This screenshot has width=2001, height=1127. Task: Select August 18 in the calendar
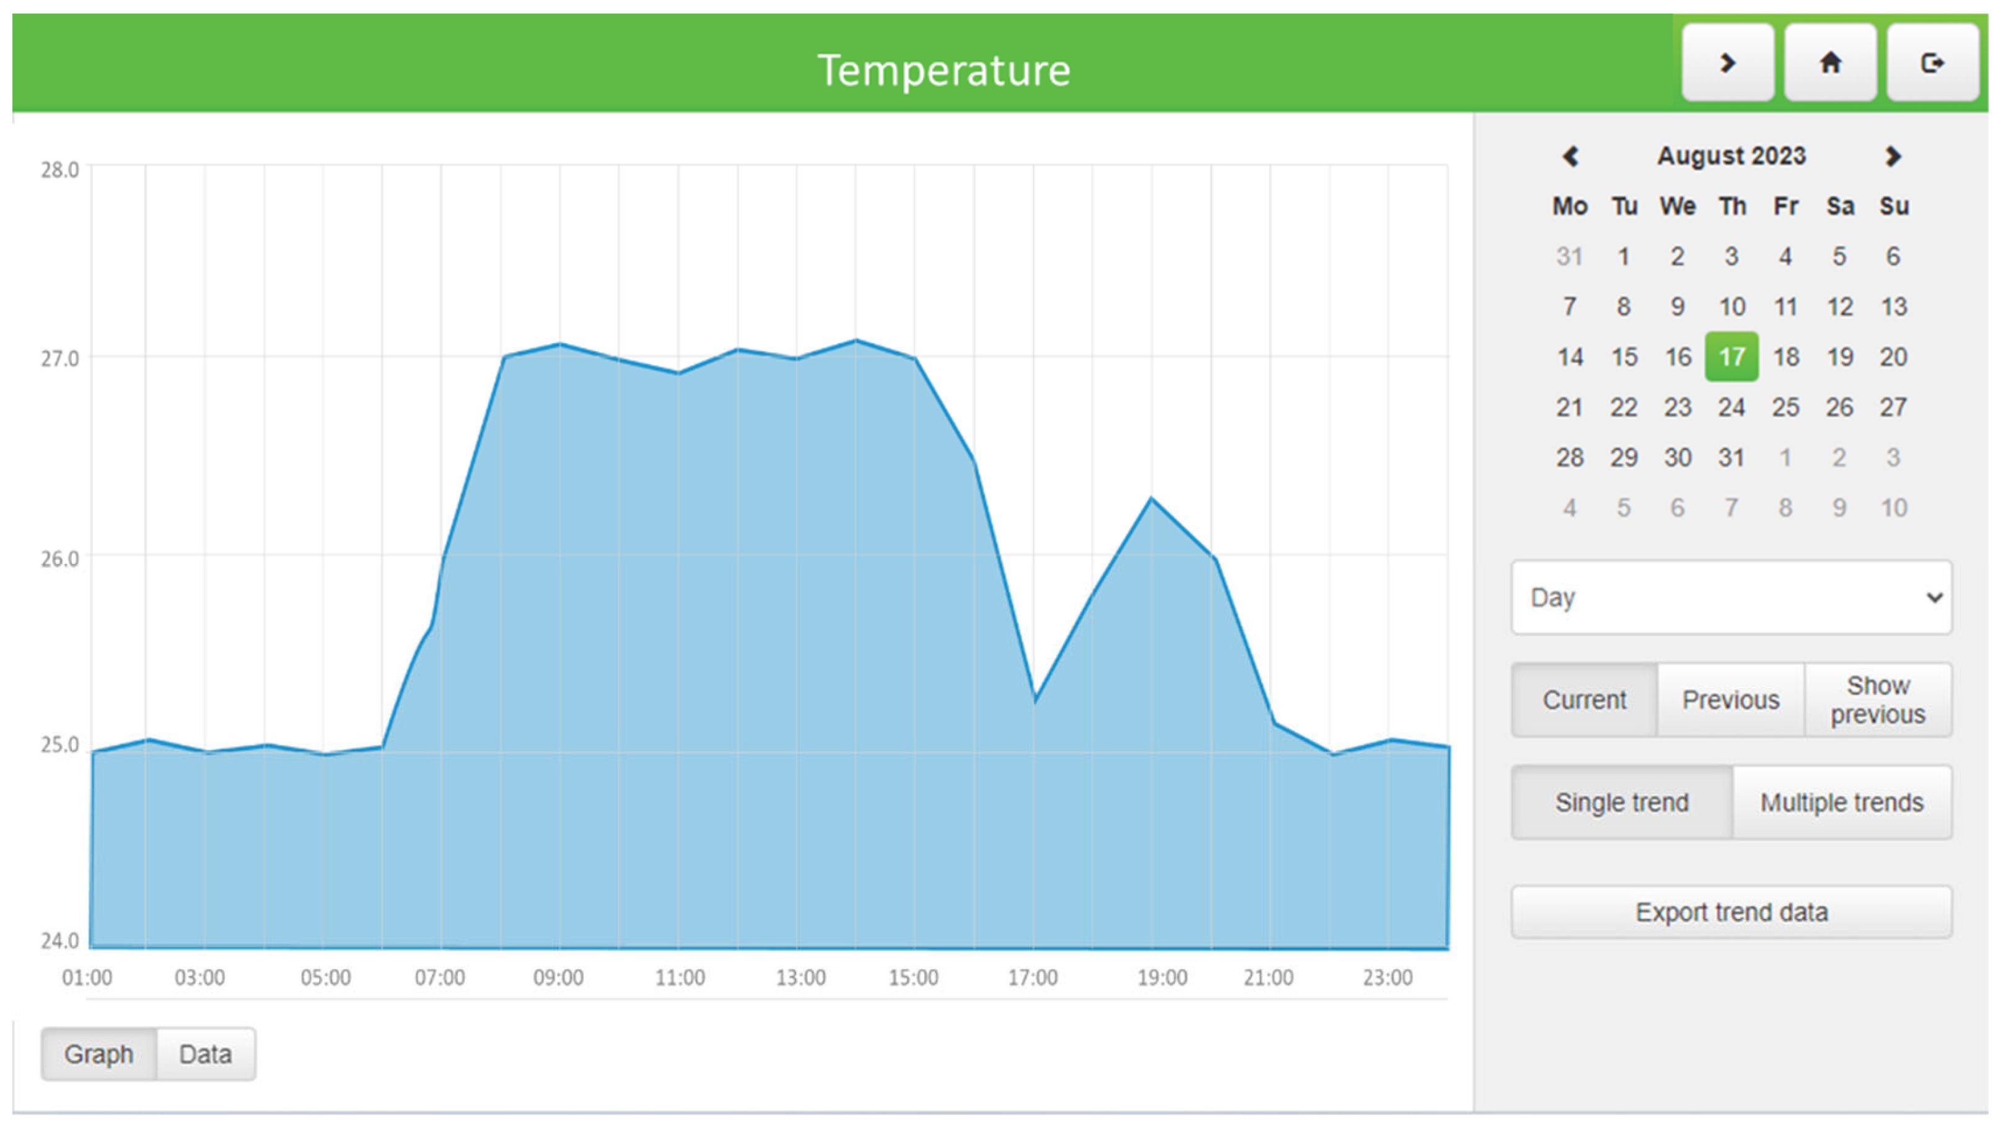point(1786,357)
